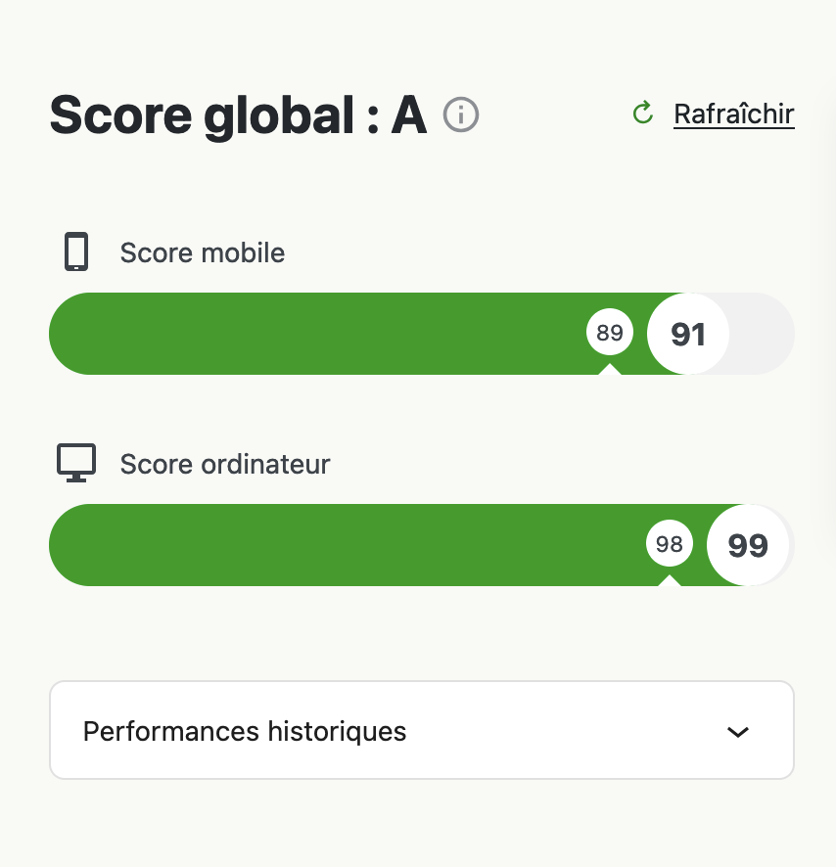Click the Score ordinateur label
The width and height of the screenshot is (836, 867).
(x=224, y=464)
